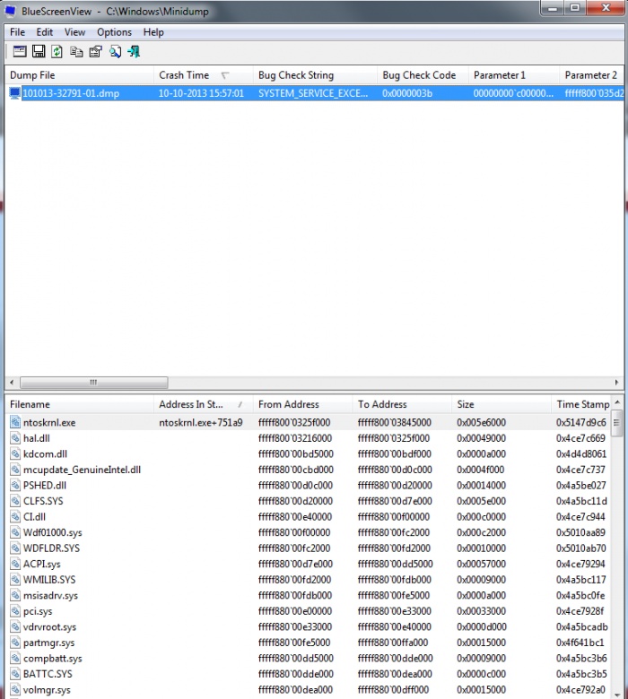Sort by Filename column header
This screenshot has height=699, width=628.
(80, 404)
